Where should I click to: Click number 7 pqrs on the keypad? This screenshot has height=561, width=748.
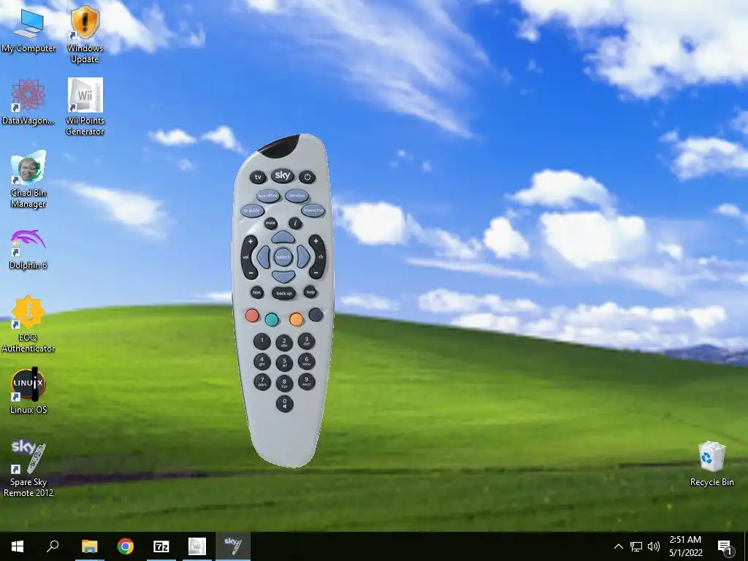pos(262,382)
